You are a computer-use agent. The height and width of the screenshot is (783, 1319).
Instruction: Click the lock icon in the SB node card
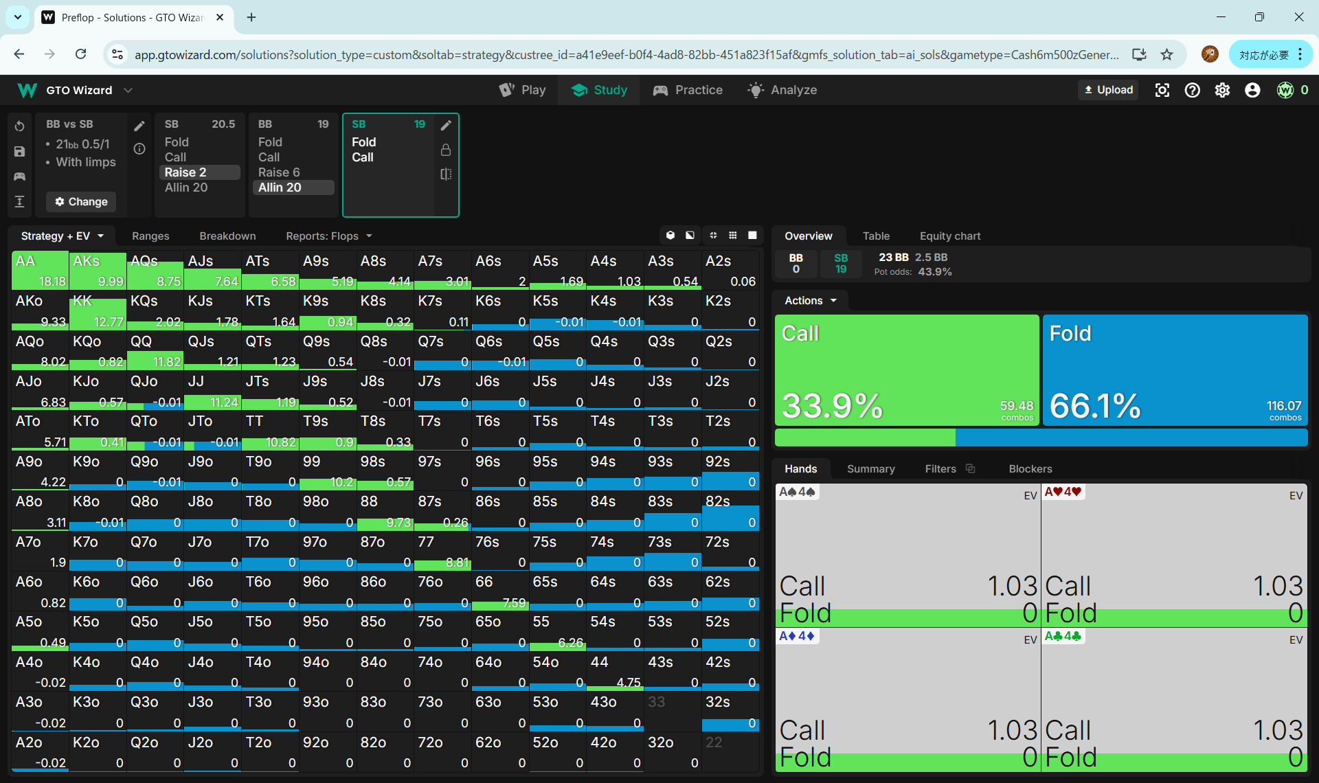click(446, 150)
